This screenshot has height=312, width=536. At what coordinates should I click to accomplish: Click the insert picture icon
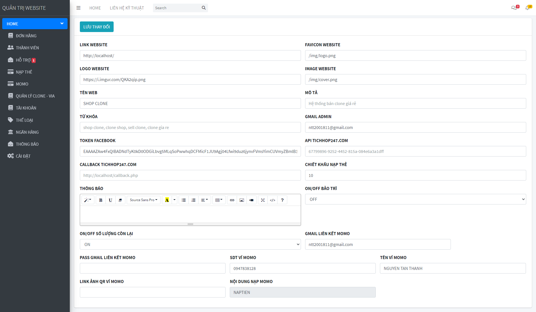[242, 200]
